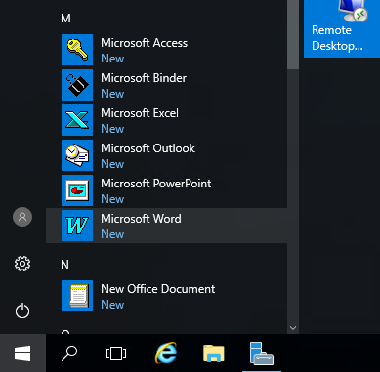This screenshot has width=380, height=372.
Task: Open Task View on taskbar
Action: coord(116,353)
